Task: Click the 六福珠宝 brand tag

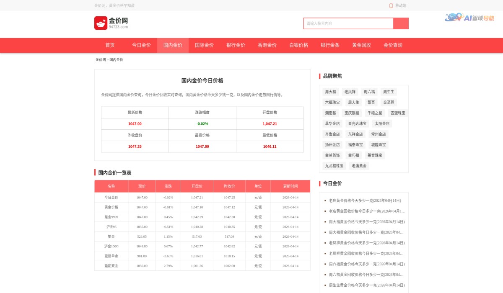Action: tap(332, 102)
